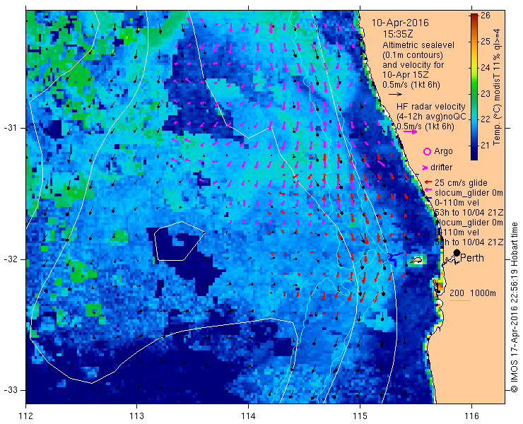Click the blue glider track near Perth
The image size is (523, 424).
pos(394,257)
